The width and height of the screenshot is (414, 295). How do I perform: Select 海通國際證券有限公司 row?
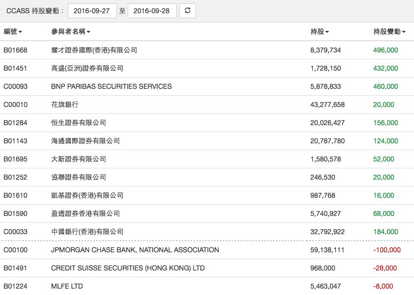(85, 141)
